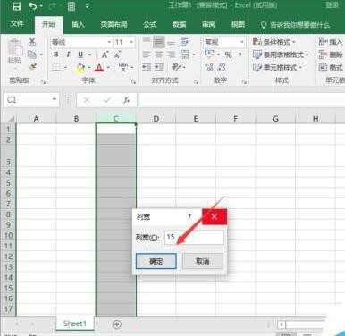Add a new sheet with plus icon

pyautogui.click(x=117, y=324)
